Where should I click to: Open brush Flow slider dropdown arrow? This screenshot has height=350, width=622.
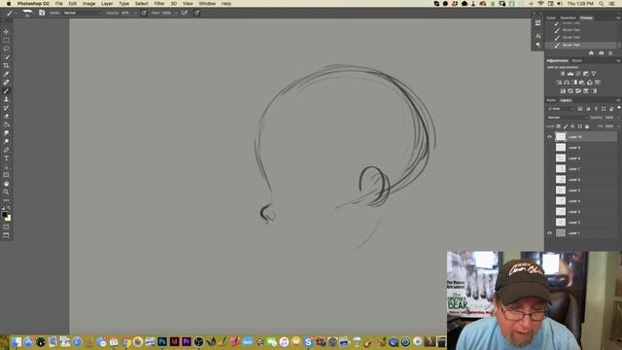176,13
